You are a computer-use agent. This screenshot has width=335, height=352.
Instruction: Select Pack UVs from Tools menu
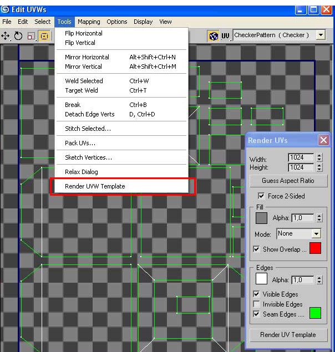coord(80,143)
